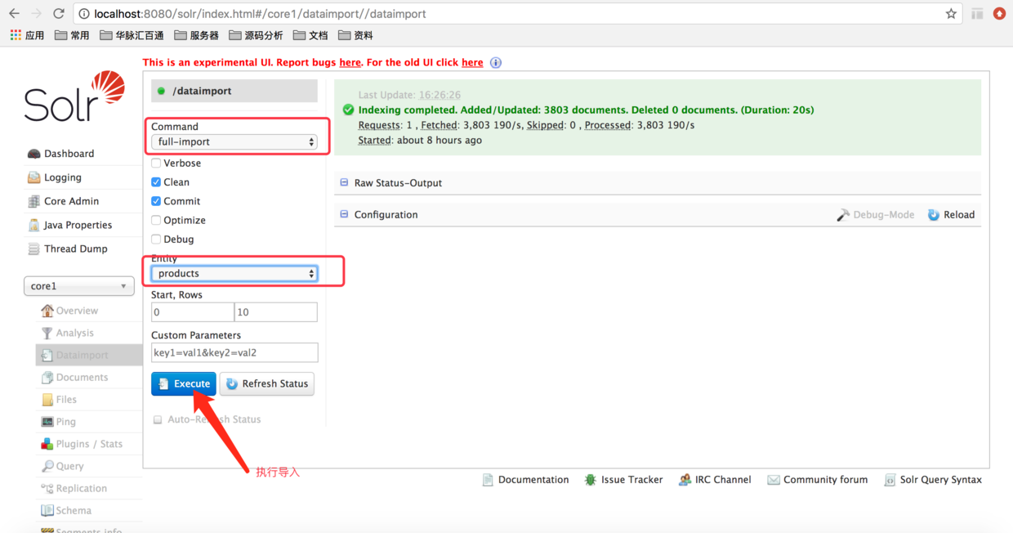Expand Raw Status-Output section
This screenshot has height=533, width=1013.
pyautogui.click(x=398, y=183)
